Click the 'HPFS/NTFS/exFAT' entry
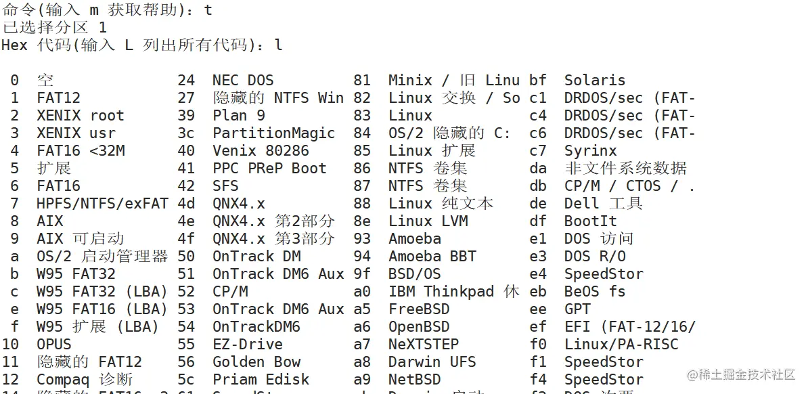 click(x=102, y=203)
